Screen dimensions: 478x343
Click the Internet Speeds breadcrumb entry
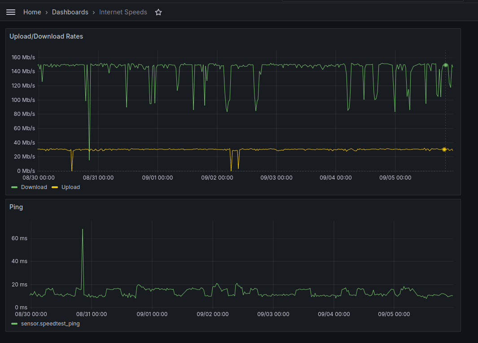tap(123, 12)
